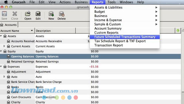Click the Expenses total -$5.56
Viewport: 184px width, 104px height.
click(x=94, y=67)
